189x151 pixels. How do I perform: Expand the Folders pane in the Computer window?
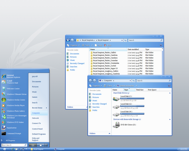click(109, 133)
